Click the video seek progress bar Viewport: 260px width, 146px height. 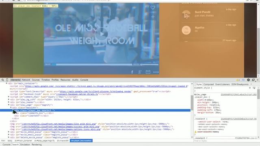(x=92, y=64)
